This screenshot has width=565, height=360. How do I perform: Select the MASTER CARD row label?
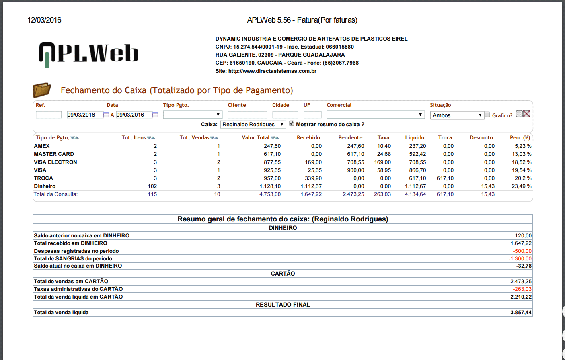(x=54, y=154)
